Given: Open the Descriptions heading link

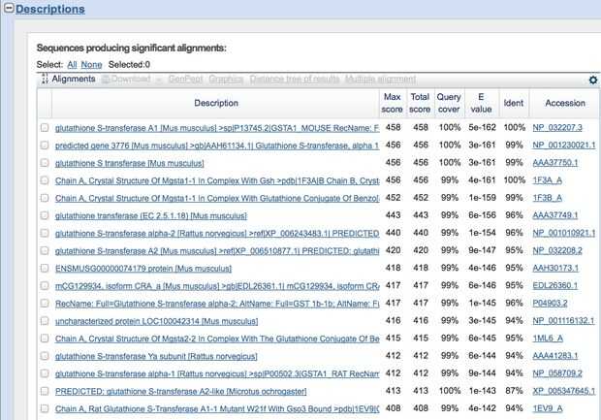Looking at the screenshot, I should tap(50, 9).
